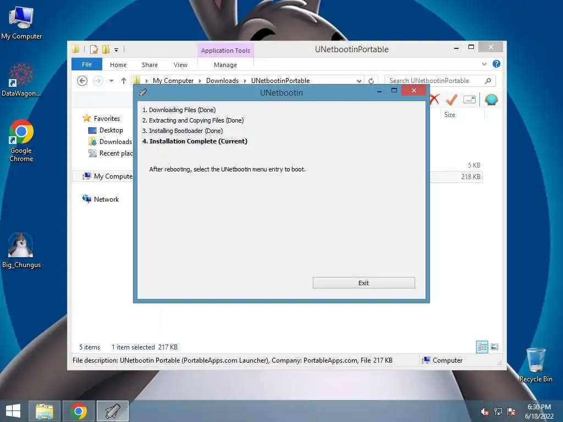Close the UNetbootin dialog
The width and height of the screenshot is (563, 422).
(x=413, y=91)
